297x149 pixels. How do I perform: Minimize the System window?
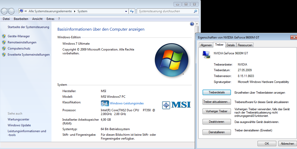coord(177,4)
